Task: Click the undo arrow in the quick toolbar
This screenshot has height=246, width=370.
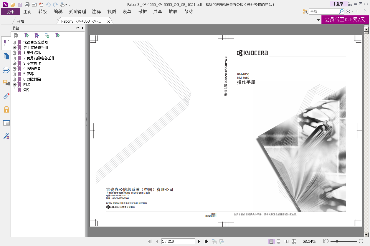Action: 49,4
